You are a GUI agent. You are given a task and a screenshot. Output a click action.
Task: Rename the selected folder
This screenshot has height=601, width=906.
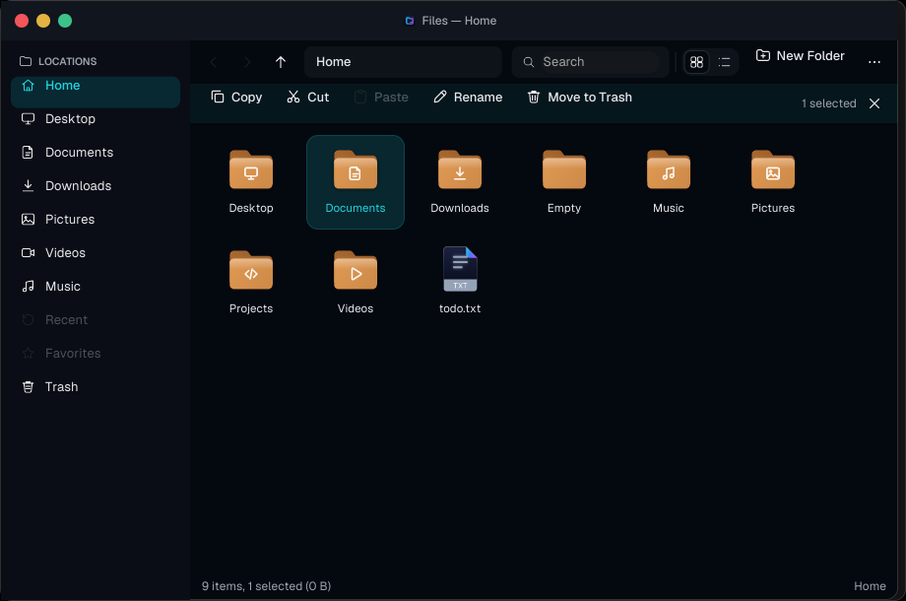tap(468, 98)
